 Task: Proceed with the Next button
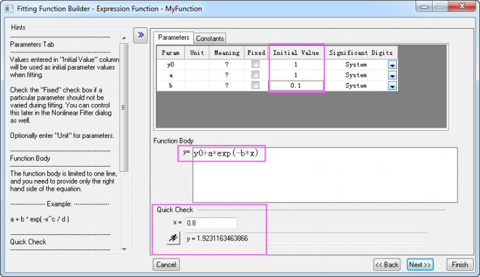click(x=420, y=264)
